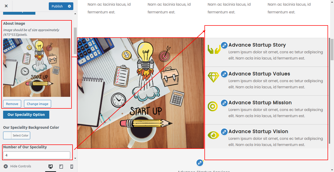Click the edit pencil beside Advance Startup Values
The height and width of the screenshot is (172, 334).
click(x=224, y=74)
